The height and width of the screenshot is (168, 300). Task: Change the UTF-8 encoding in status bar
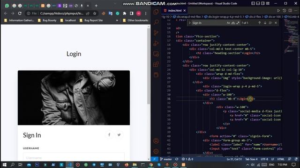[264, 159]
